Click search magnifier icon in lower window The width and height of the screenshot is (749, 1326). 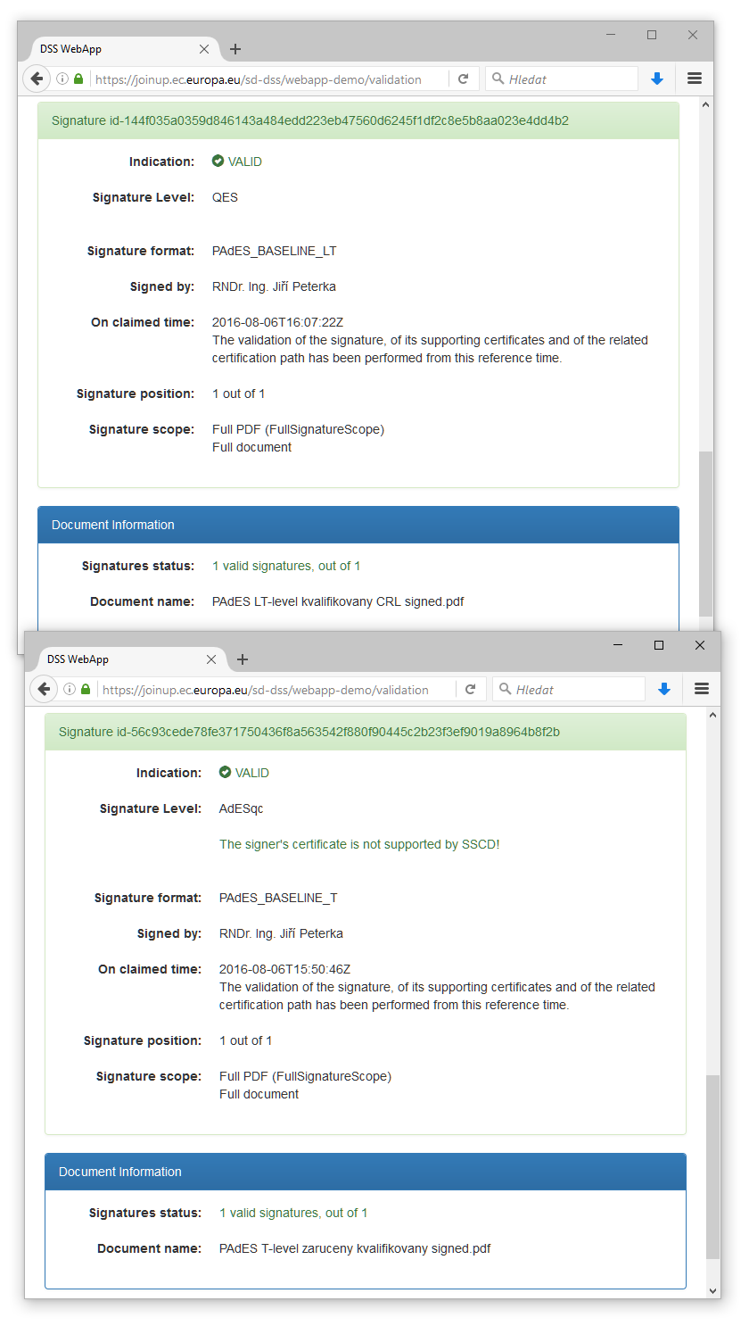click(x=505, y=689)
